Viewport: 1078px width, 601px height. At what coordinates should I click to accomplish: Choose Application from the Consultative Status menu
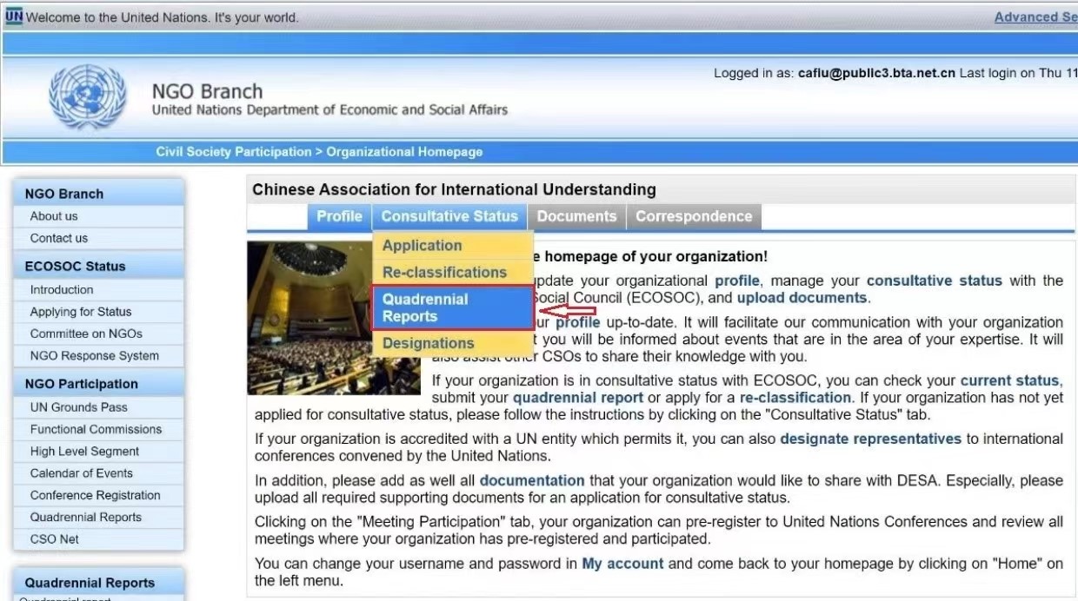coord(452,246)
